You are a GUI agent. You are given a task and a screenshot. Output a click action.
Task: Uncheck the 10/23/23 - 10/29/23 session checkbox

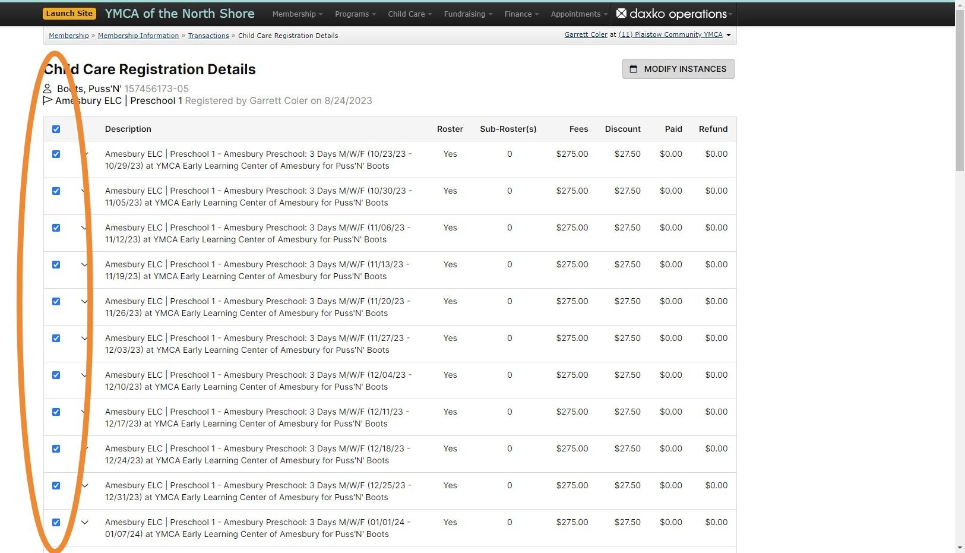click(x=56, y=154)
